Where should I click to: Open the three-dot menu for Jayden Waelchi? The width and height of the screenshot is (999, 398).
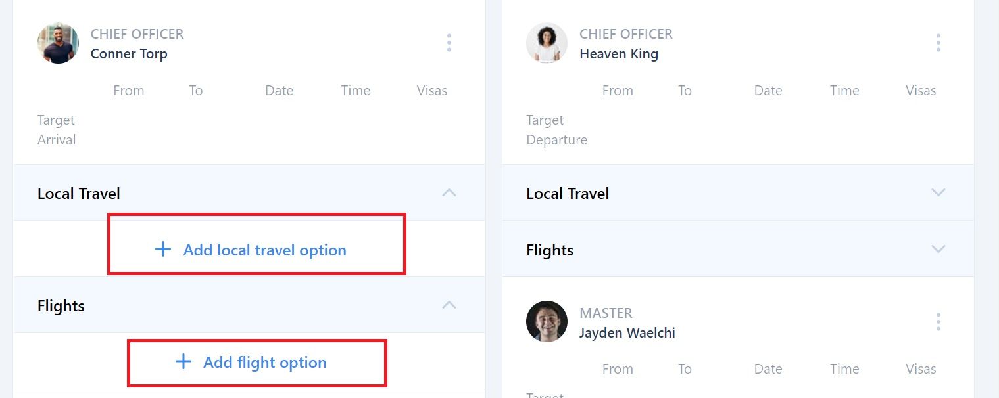[x=938, y=322]
